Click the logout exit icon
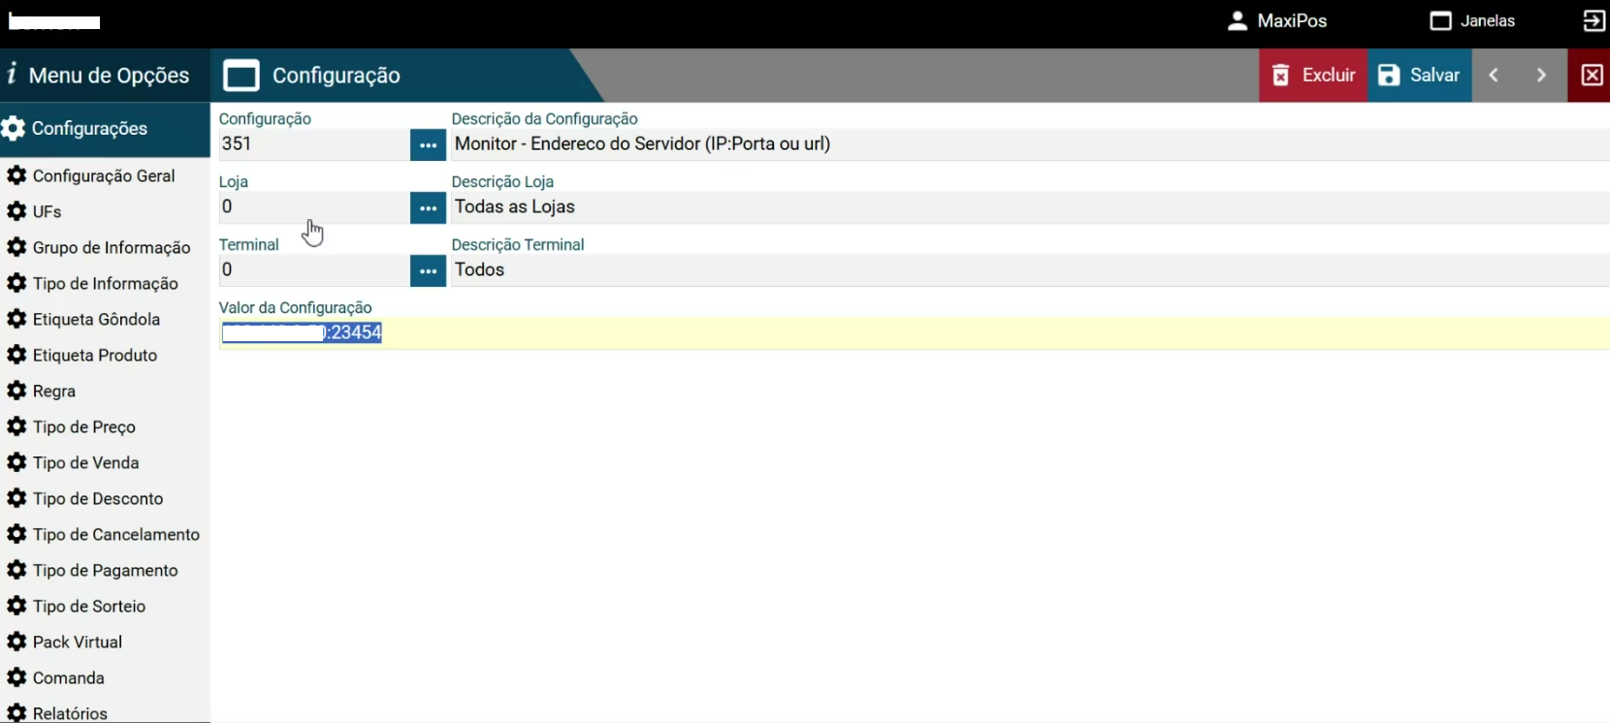 (x=1594, y=20)
